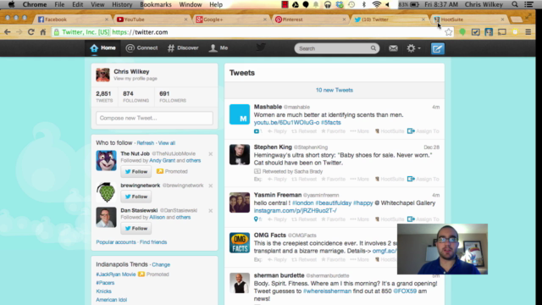Click the Stephen King avatar
This screenshot has width=542, height=305.
click(240, 154)
